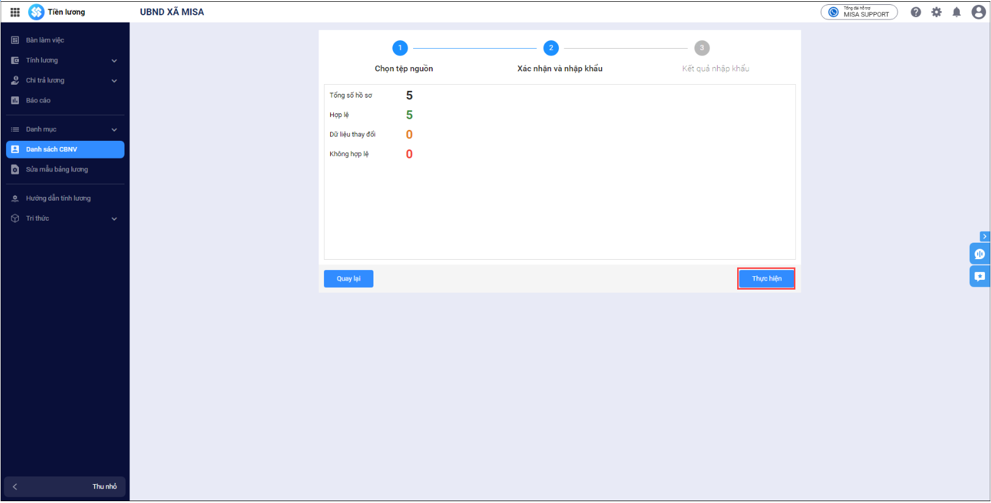Open the help question mark icon
Viewport: 991px width, 503px height.
coord(916,12)
